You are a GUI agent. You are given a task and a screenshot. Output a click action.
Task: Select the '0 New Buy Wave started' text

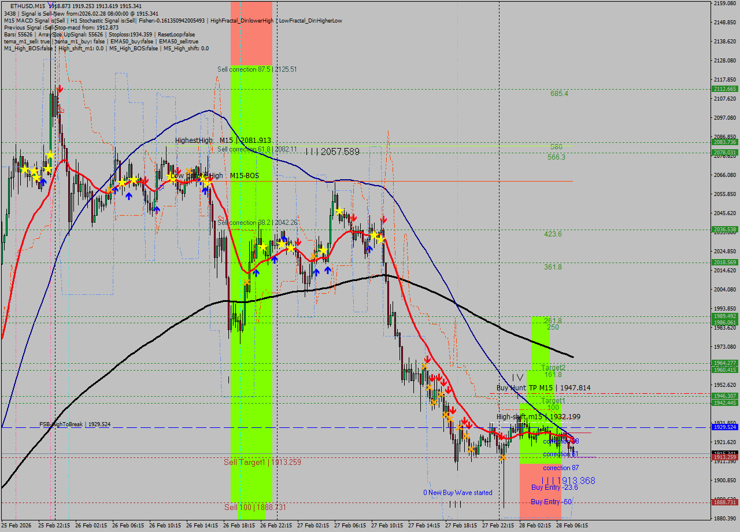tap(457, 493)
